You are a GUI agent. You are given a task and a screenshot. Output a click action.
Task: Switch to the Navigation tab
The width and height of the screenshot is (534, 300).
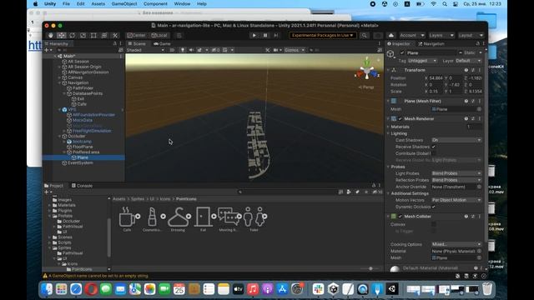[x=431, y=44]
